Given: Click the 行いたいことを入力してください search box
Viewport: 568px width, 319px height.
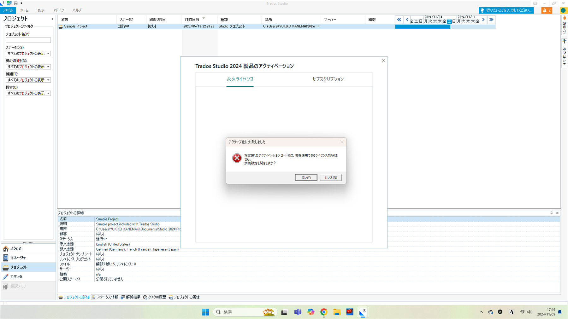Looking at the screenshot, I should coord(506,10).
